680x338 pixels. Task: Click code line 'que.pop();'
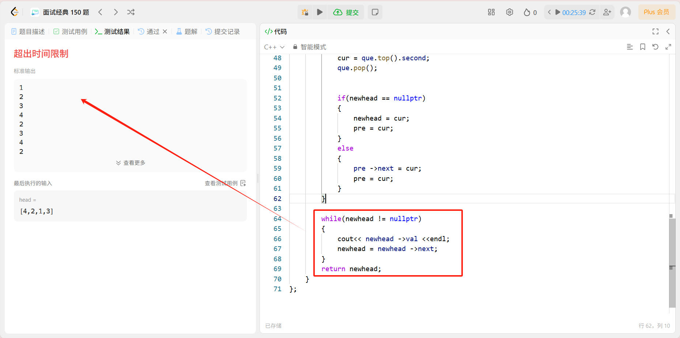tap(357, 68)
